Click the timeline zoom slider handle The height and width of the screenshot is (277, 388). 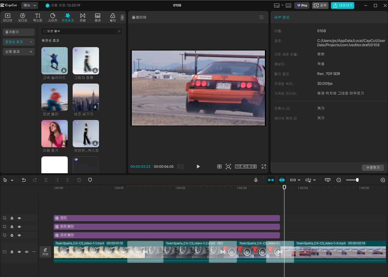click(357, 180)
